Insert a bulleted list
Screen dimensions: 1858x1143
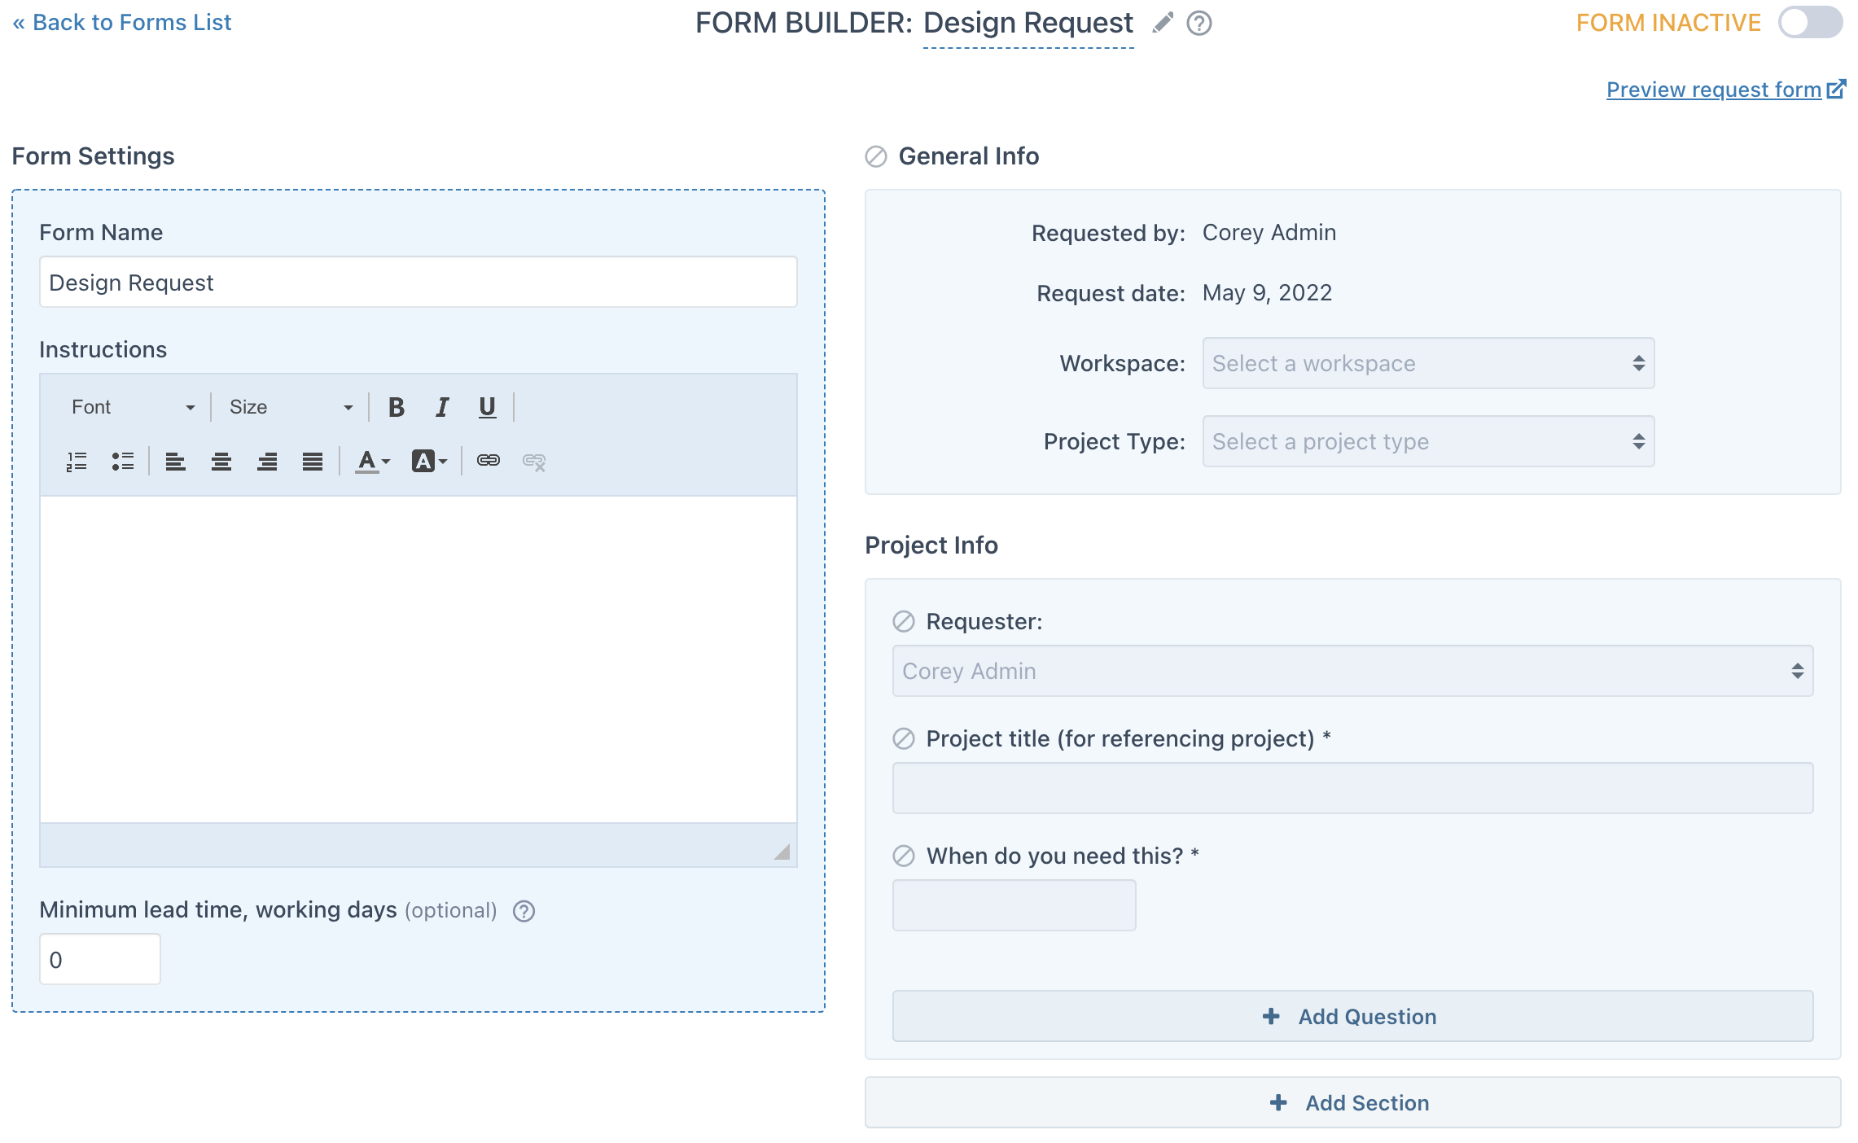tap(123, 462)
